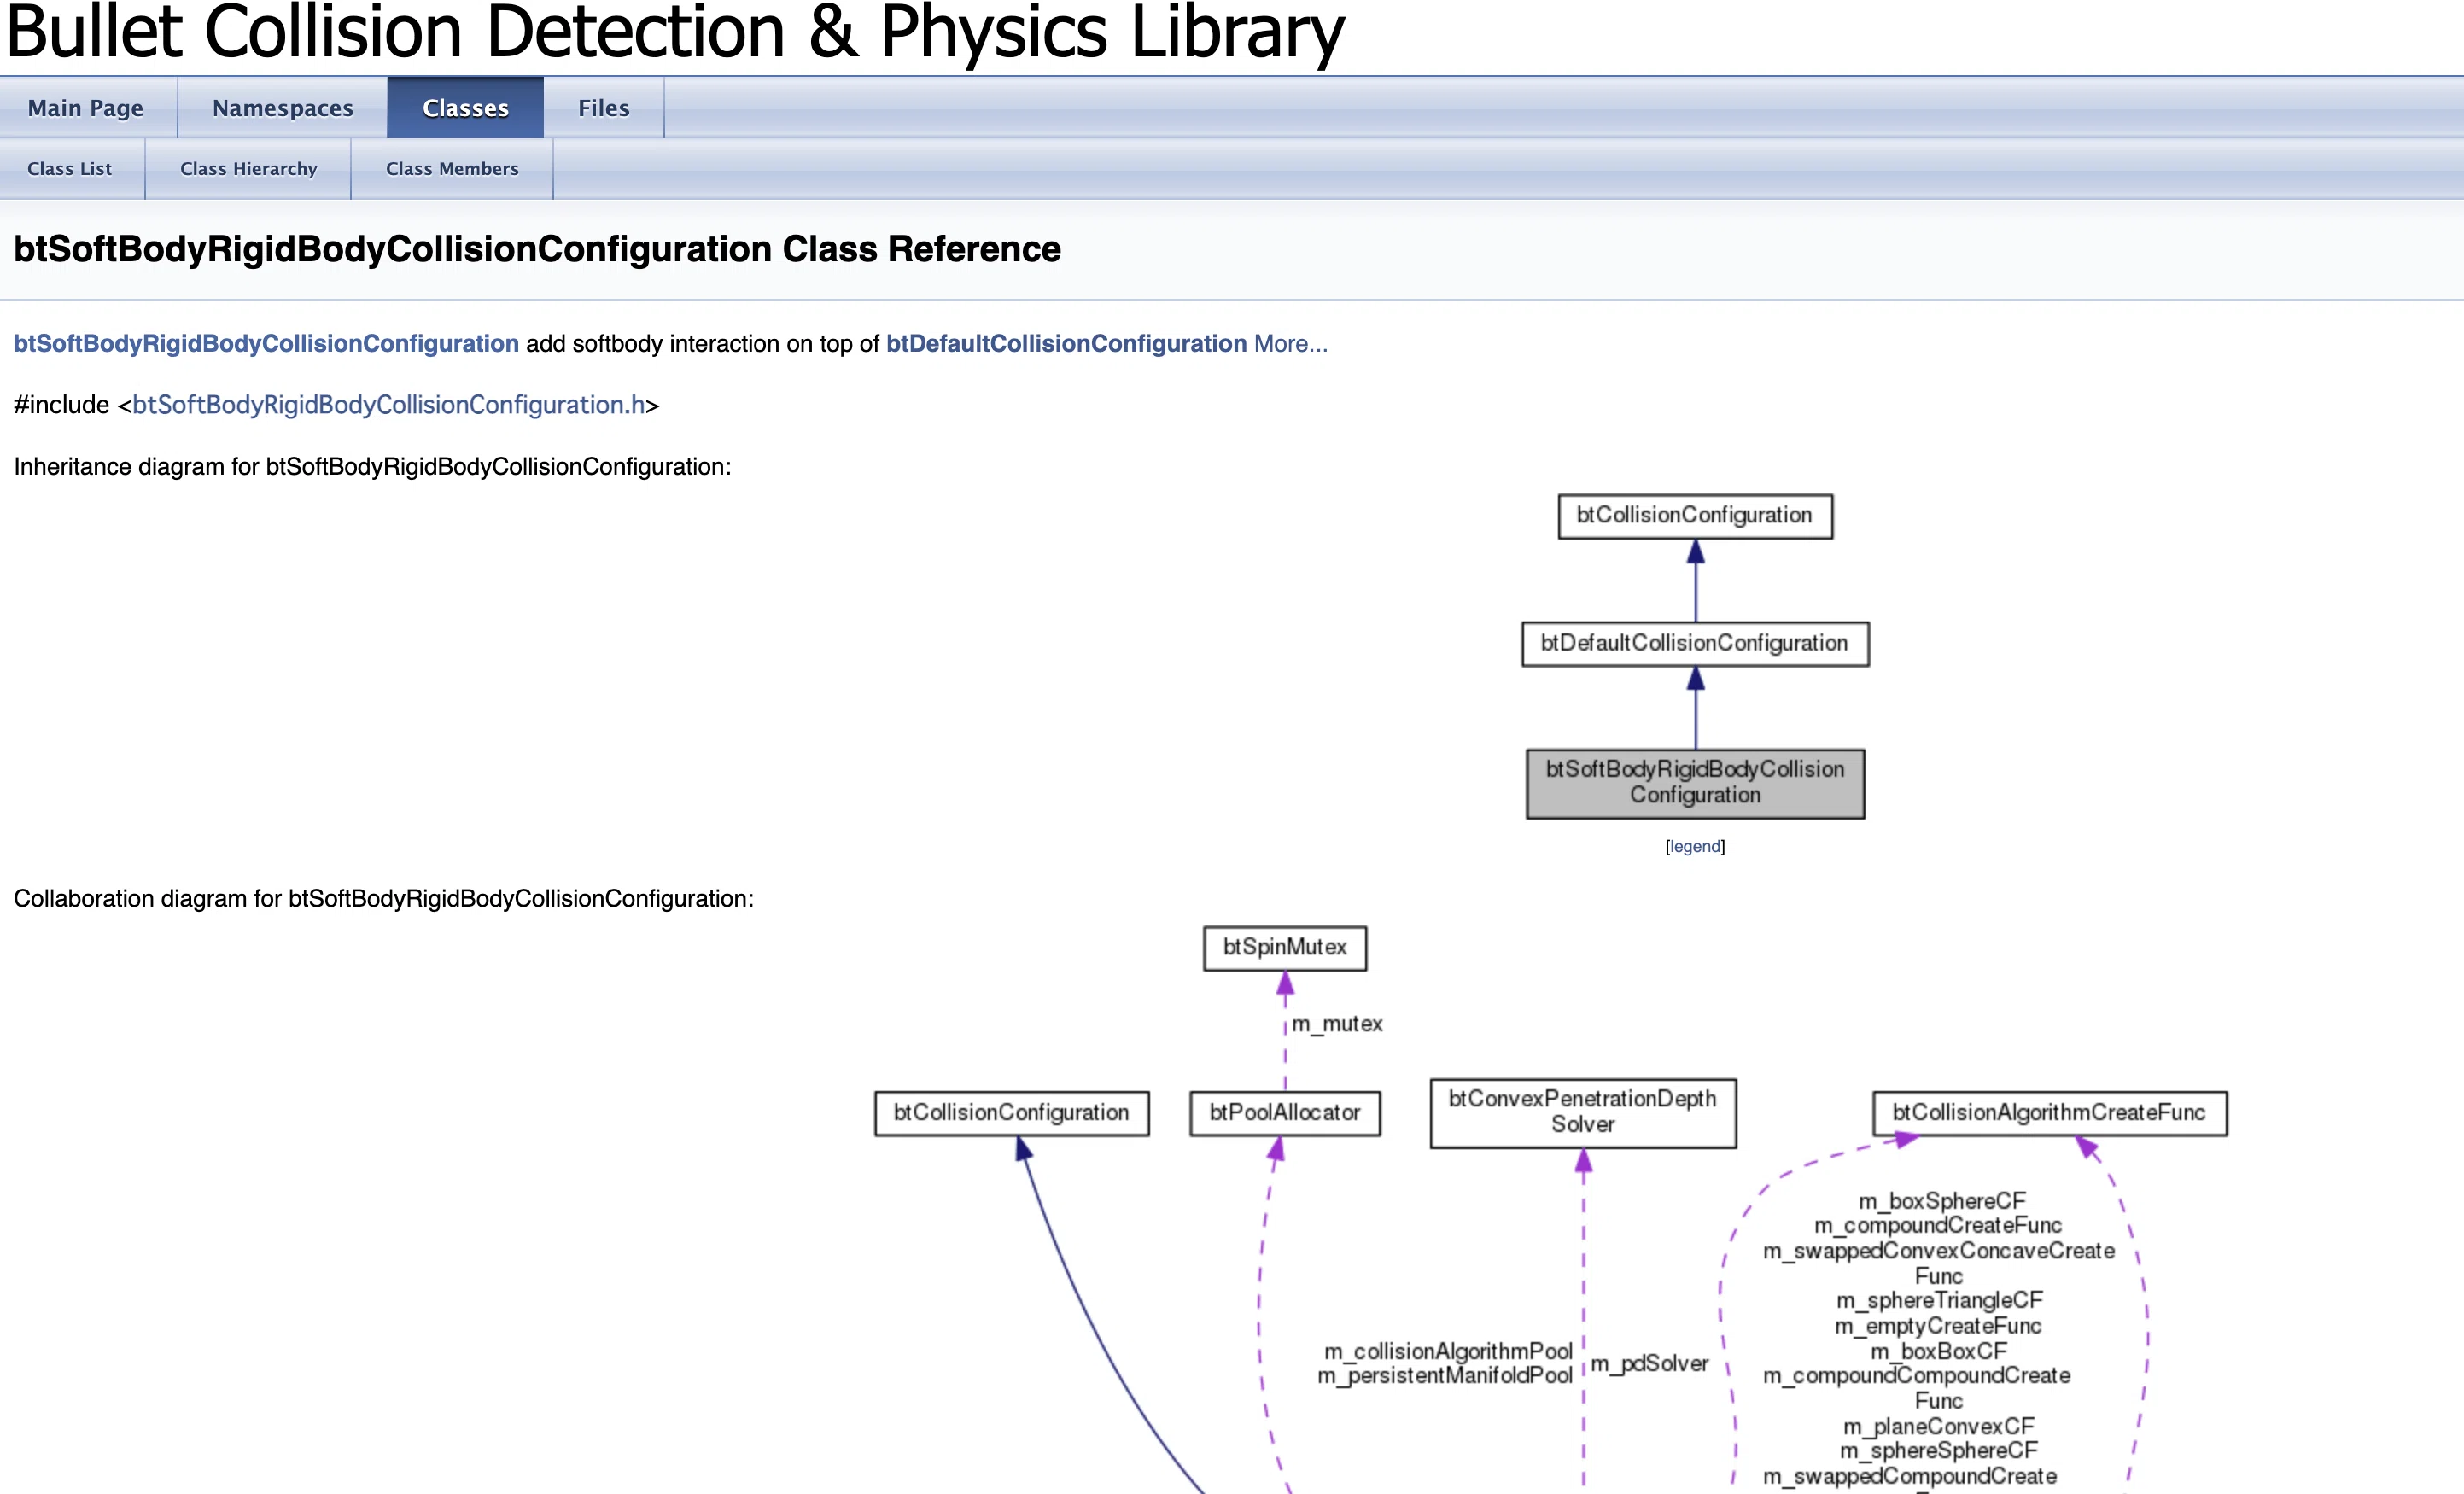Open the btSoftBodyRigidBodyCollisionConfiguration.h include file link

coord(389,405)
